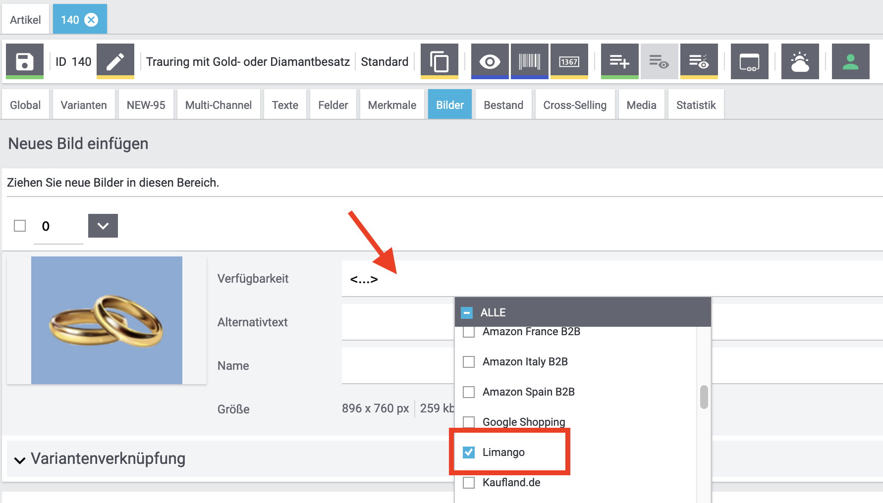
Task: Click the wedding rings image thumbnail
Action: (x=107, y=320)
